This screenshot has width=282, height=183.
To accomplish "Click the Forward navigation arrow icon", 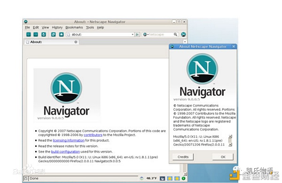I will (36, 34).
